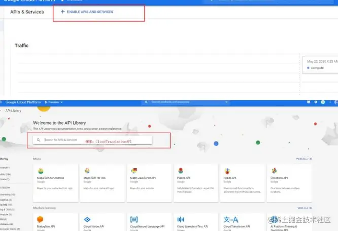Viewport: 338px width, 231px height.
Task: Open the Translate project selector dropdown
Action: (54, 102)
